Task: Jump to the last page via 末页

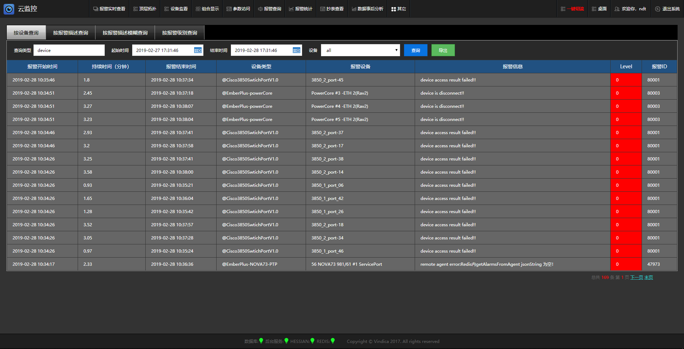Action: (649, 277)
